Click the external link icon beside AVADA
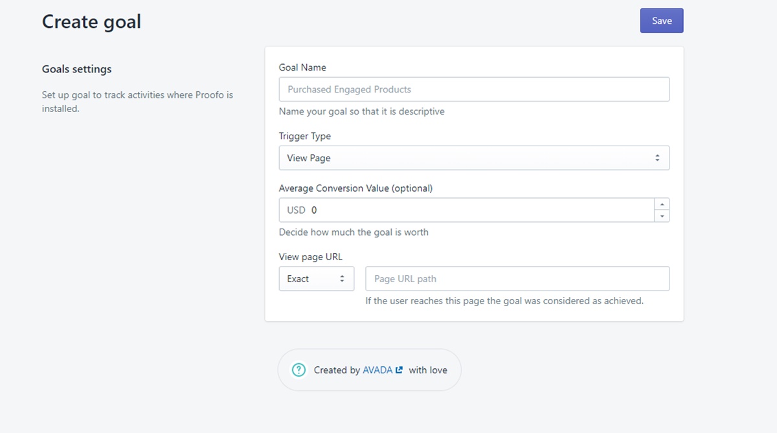 (399, 370)
